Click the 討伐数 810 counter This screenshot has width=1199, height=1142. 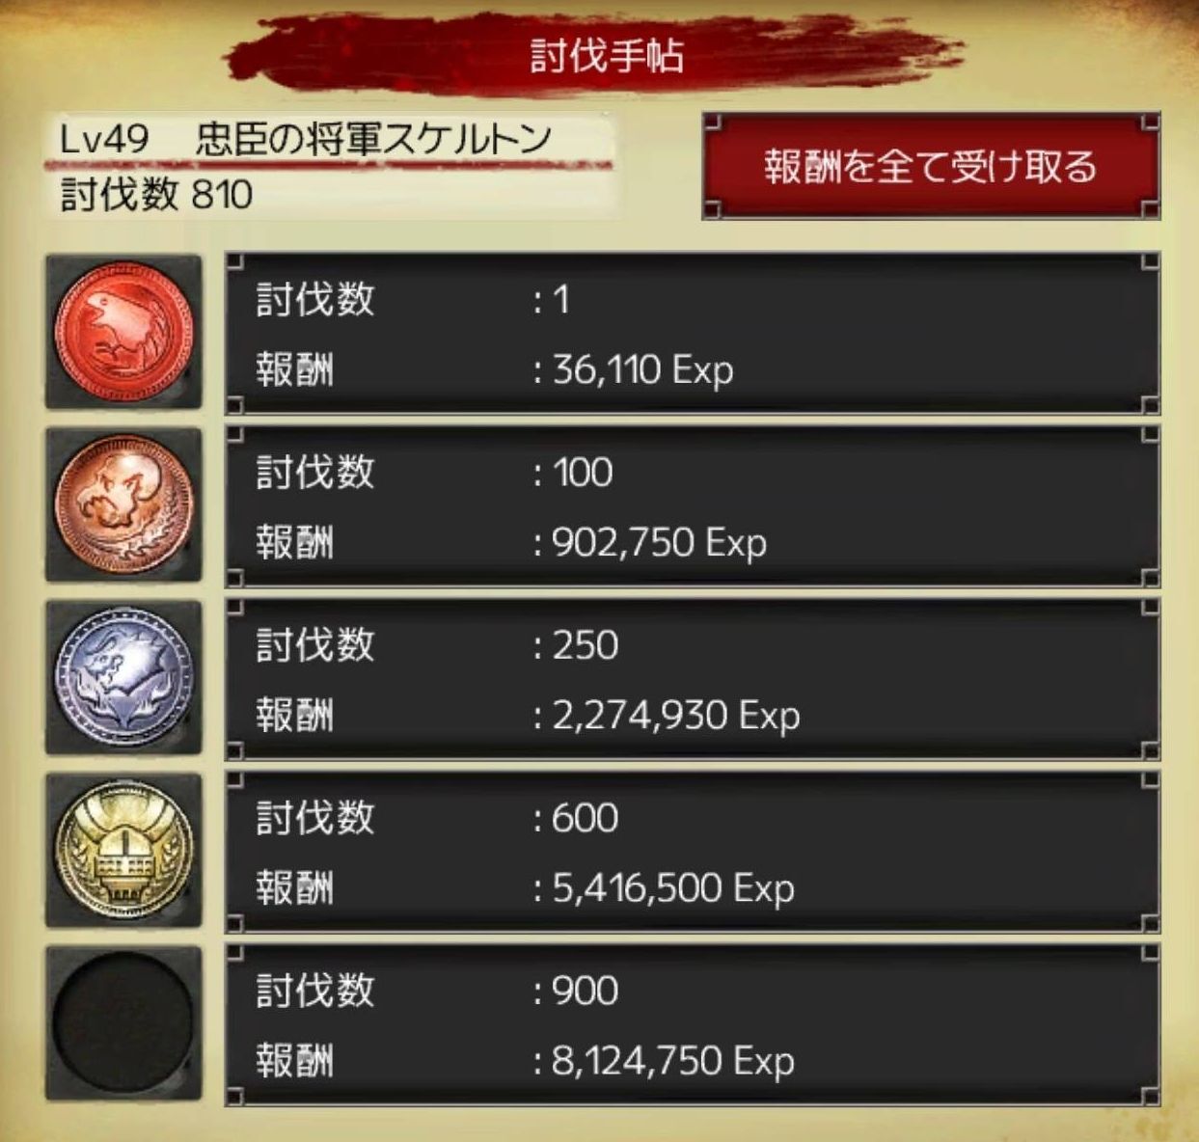[x=156, y=195]
